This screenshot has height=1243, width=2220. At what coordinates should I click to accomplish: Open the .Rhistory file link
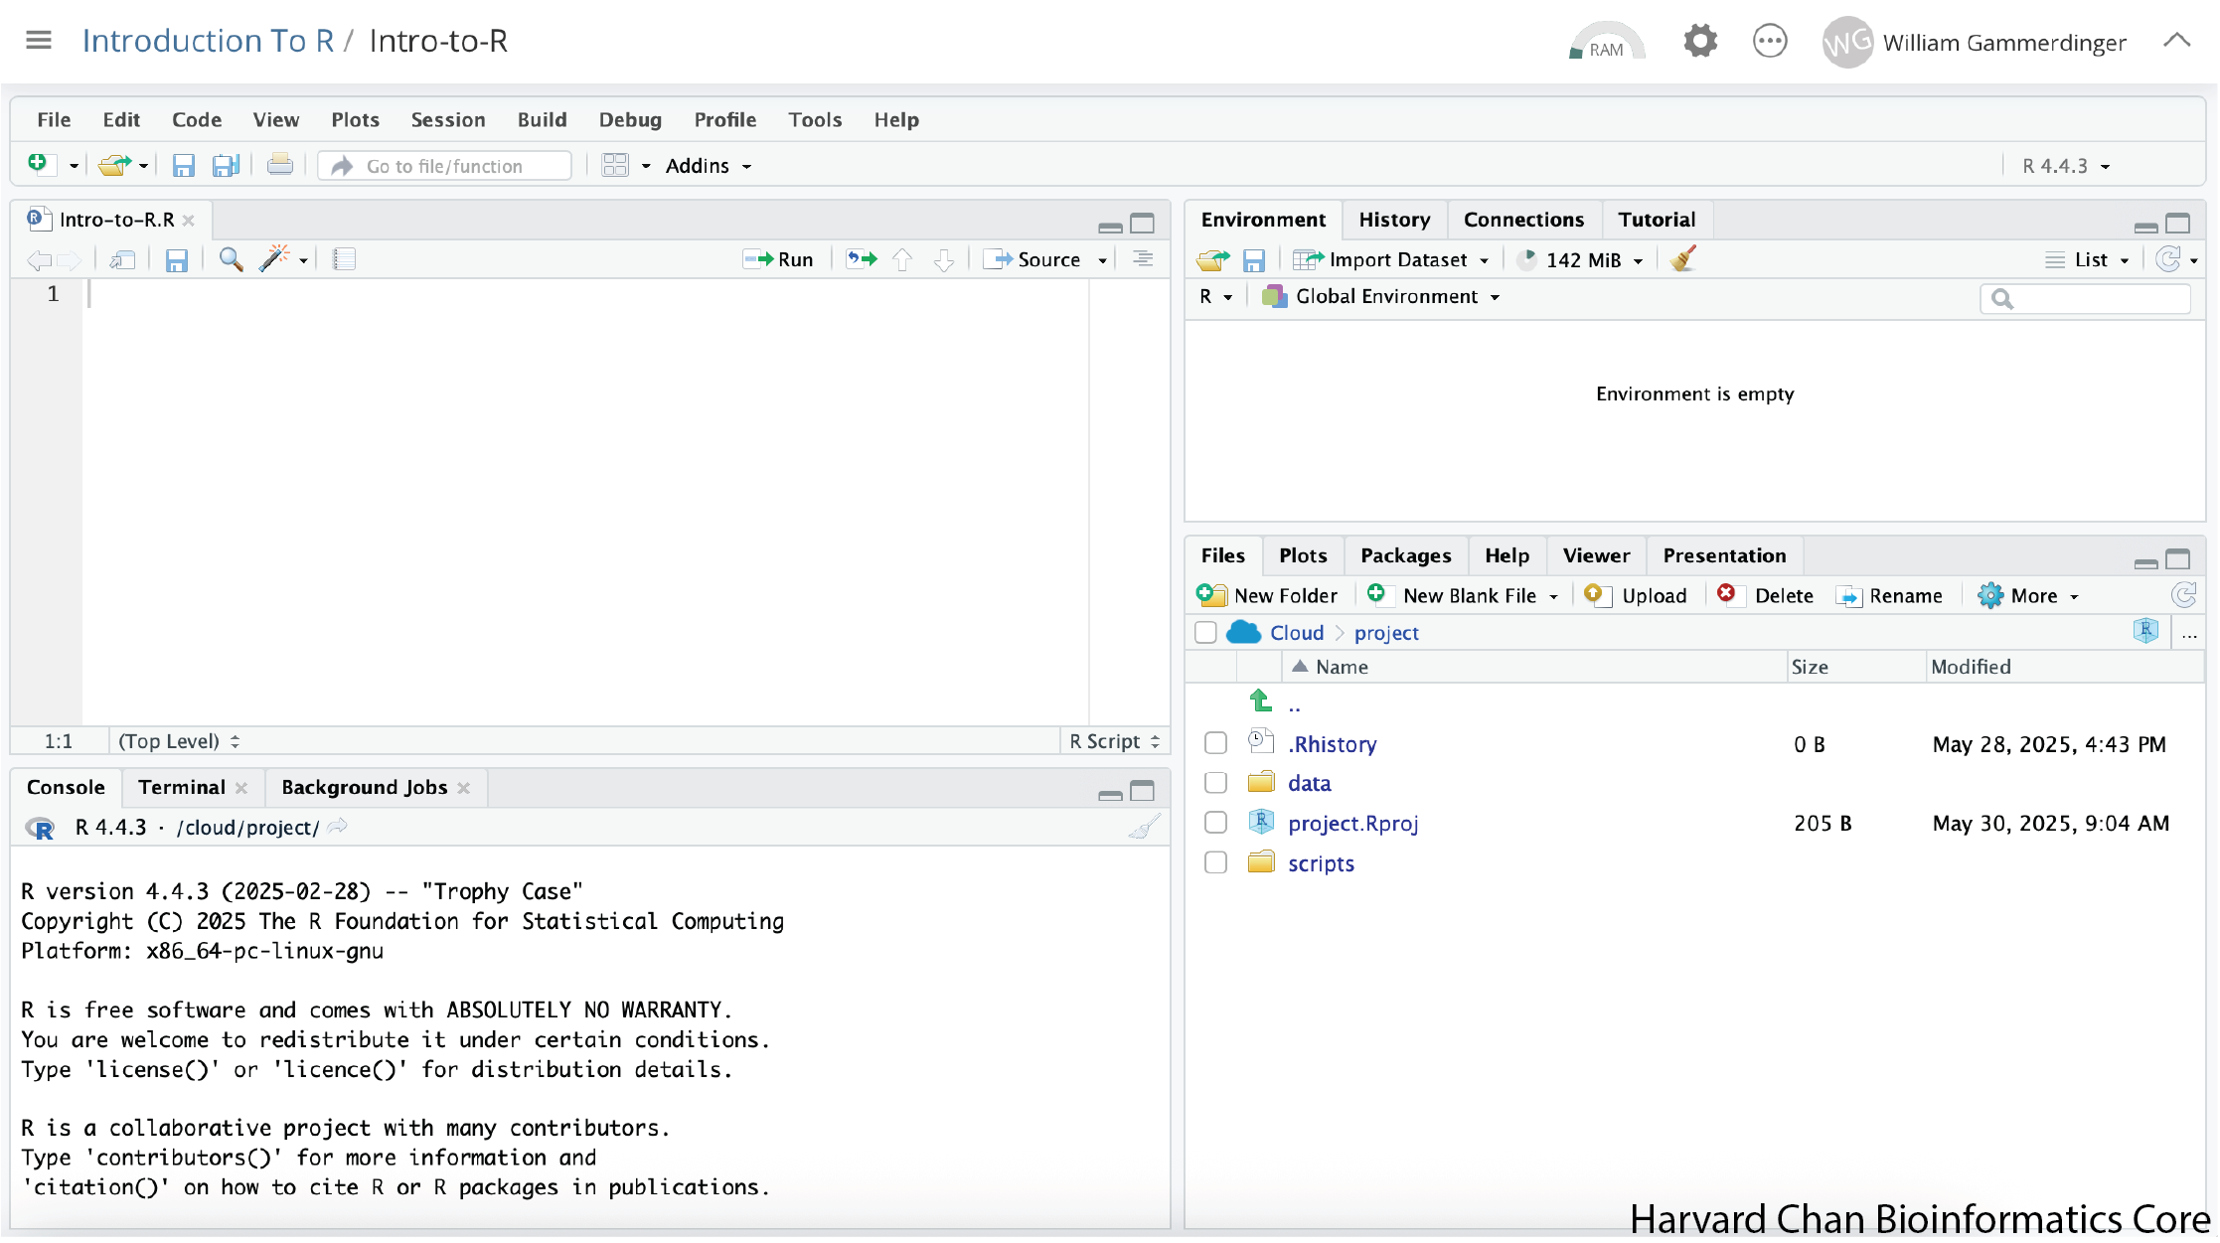point(1332,744)
